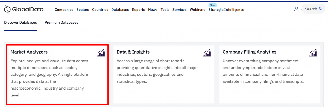
Task: Open the Companies menu
Action: click(64, 10)
